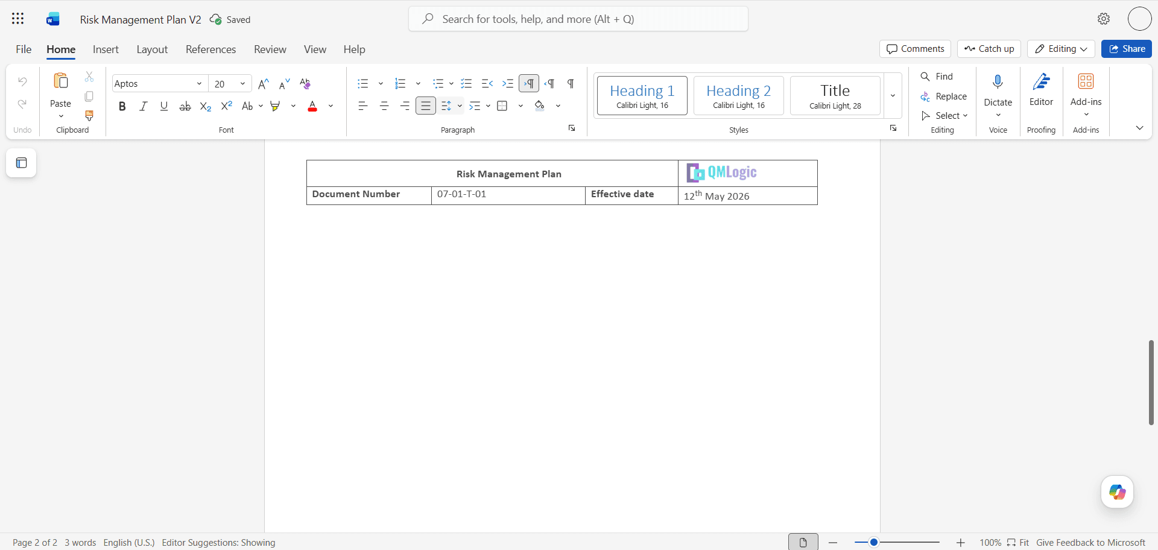Expand the font color dropdown arrow

tap(331, 106)
